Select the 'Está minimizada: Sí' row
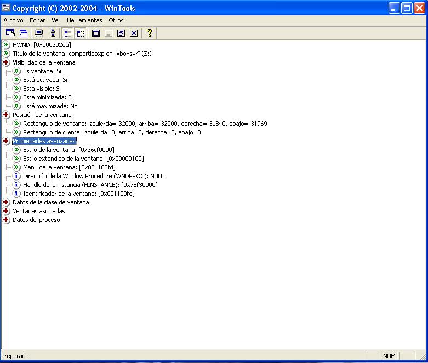This screenshot has width=428, height=363. (x=48, y=97)
